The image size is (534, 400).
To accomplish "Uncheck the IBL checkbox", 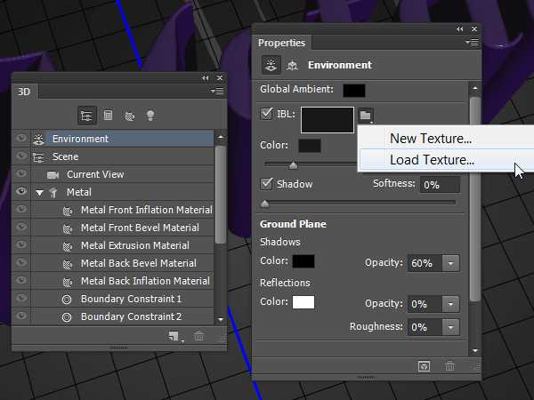I will [267, 114].
